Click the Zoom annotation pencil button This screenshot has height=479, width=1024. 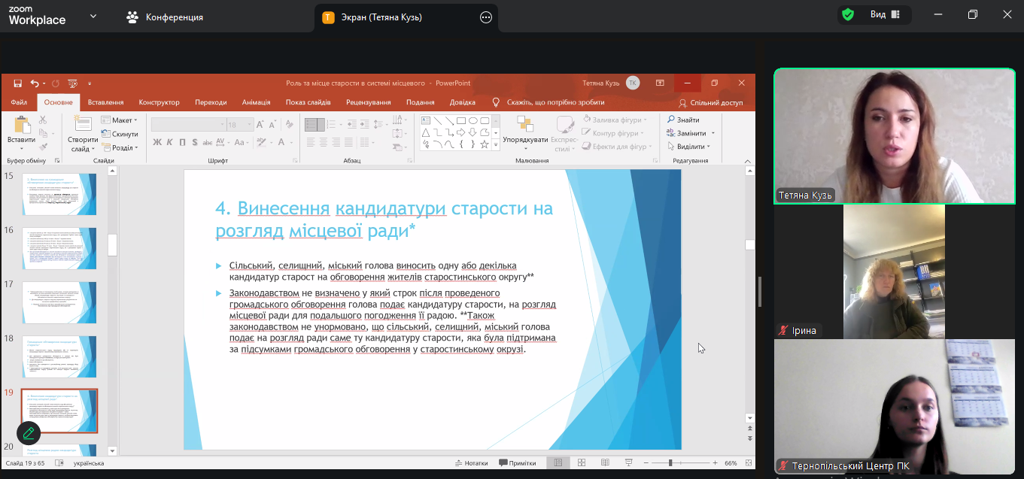(x=29, y=432)
